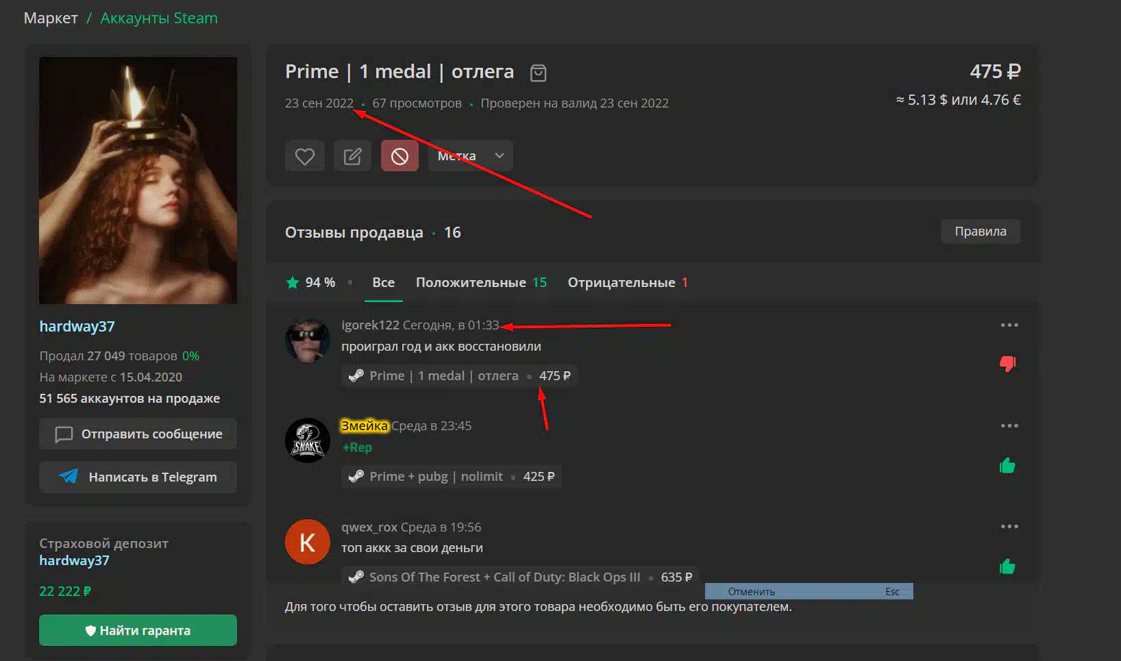Open three-dot menu for igorek122 review

tap(1009, 325)
